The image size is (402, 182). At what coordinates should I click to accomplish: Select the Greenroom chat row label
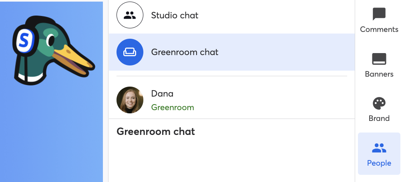[185, 52]
